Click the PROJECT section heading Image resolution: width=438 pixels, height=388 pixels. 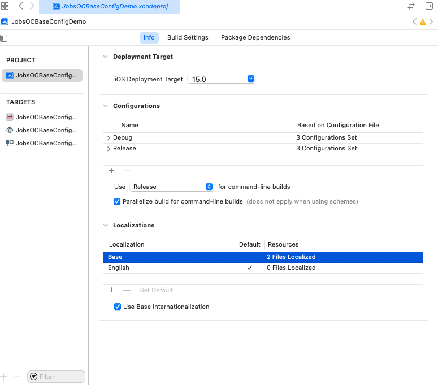(x=21, y=60)
